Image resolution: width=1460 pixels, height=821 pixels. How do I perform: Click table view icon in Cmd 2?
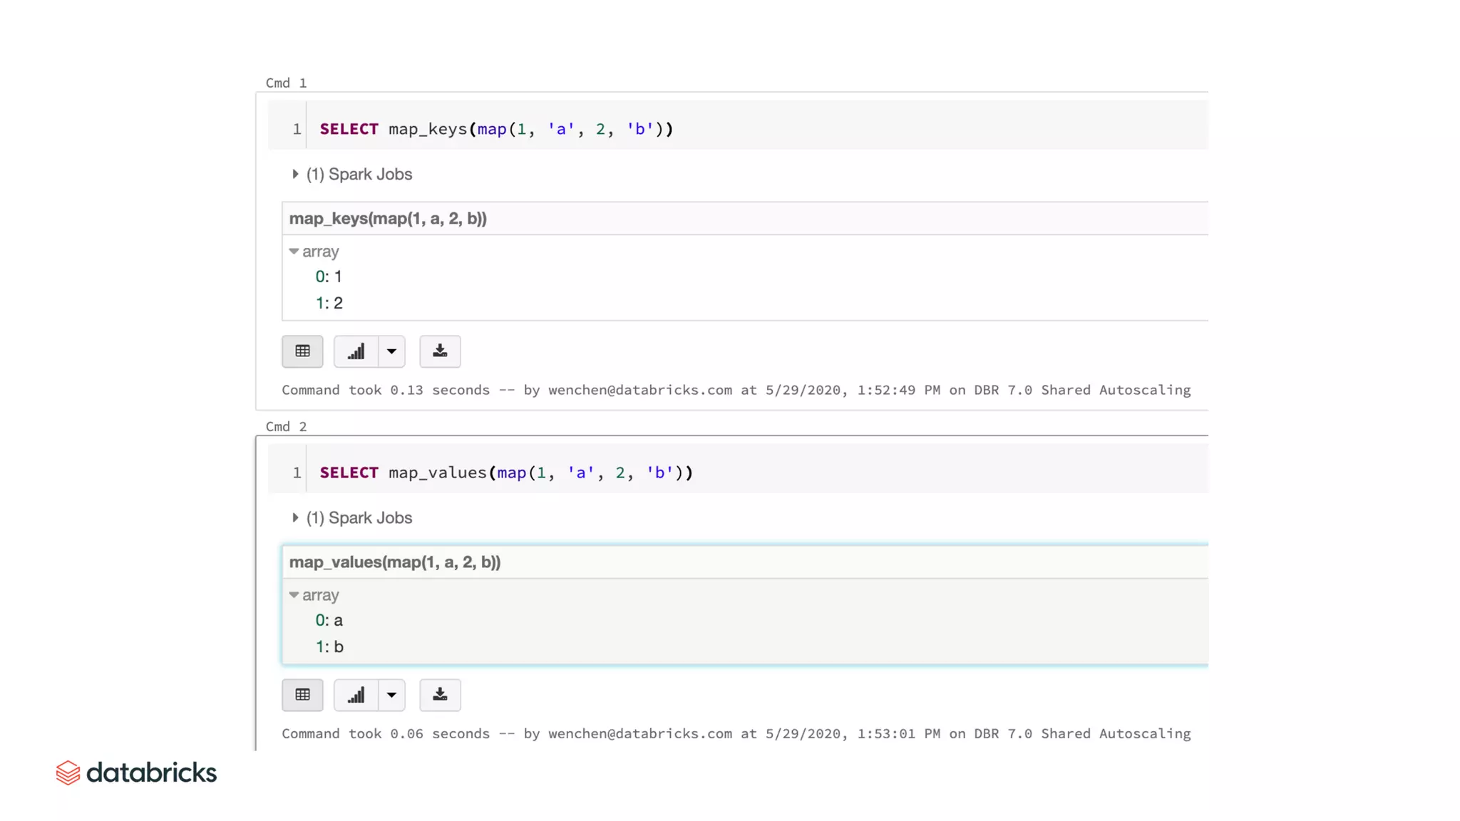(302, 695)
